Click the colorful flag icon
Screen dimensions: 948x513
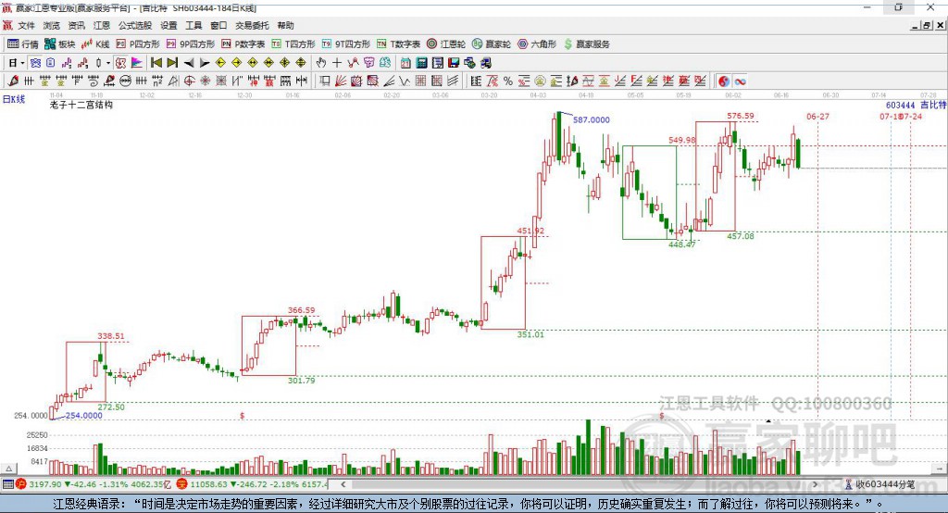point(137,63)
